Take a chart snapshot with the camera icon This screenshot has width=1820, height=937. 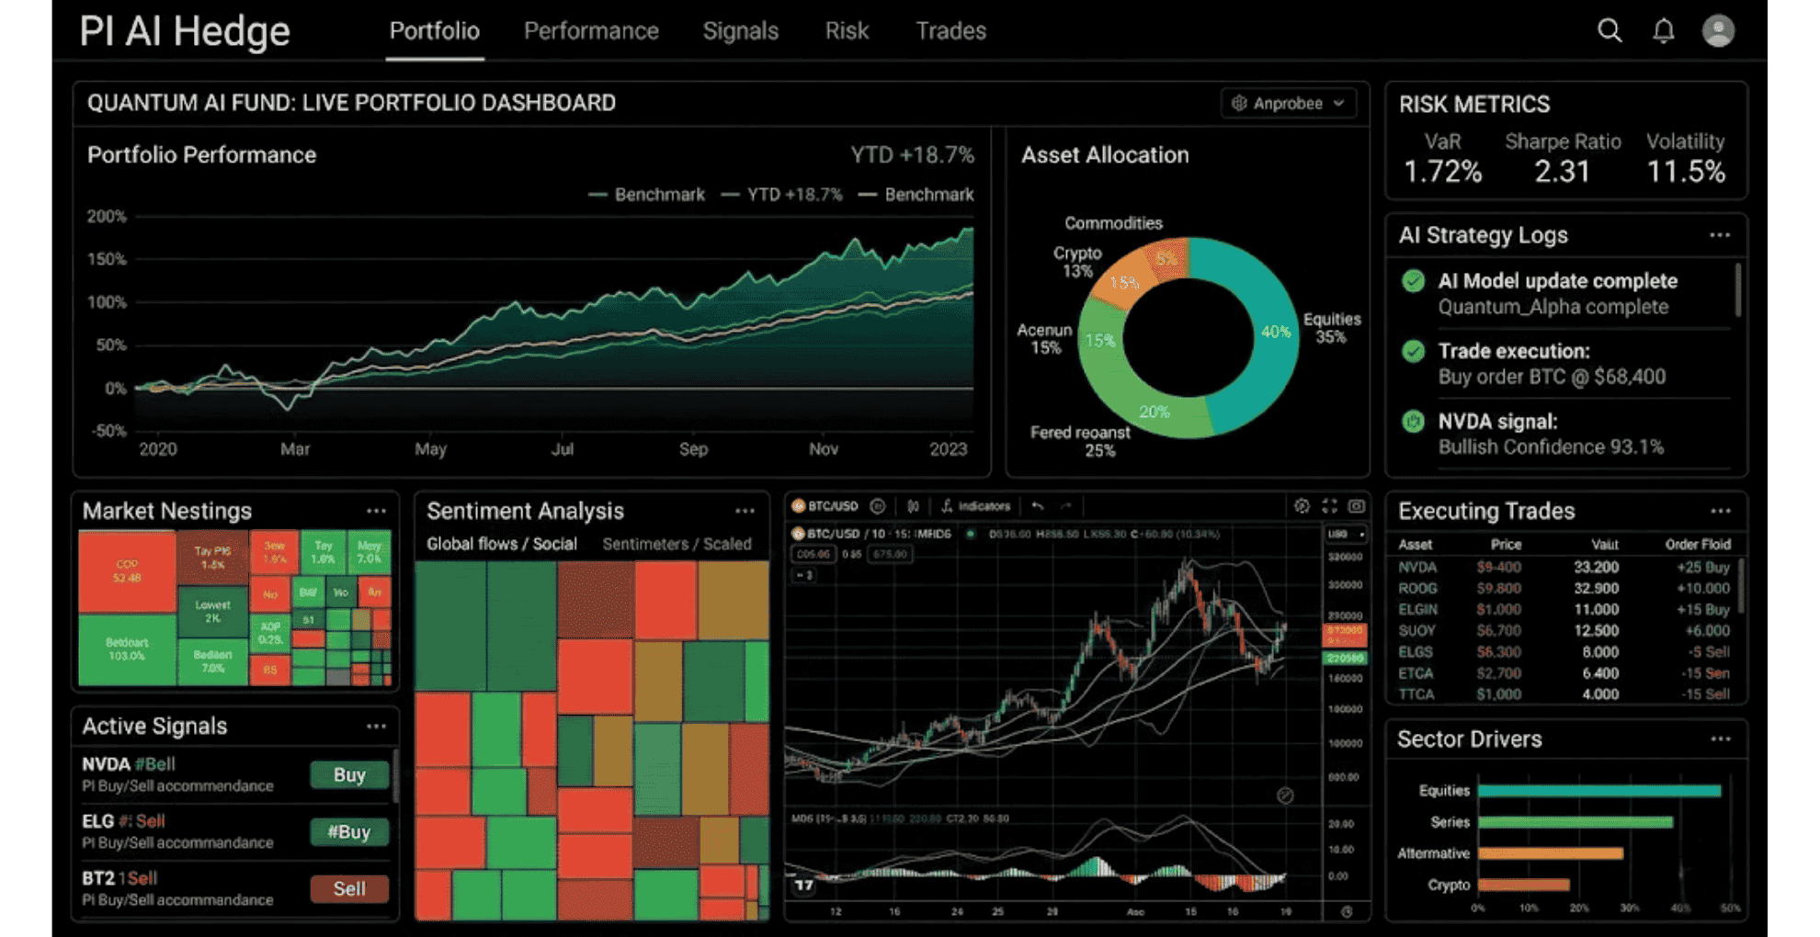1359,506
